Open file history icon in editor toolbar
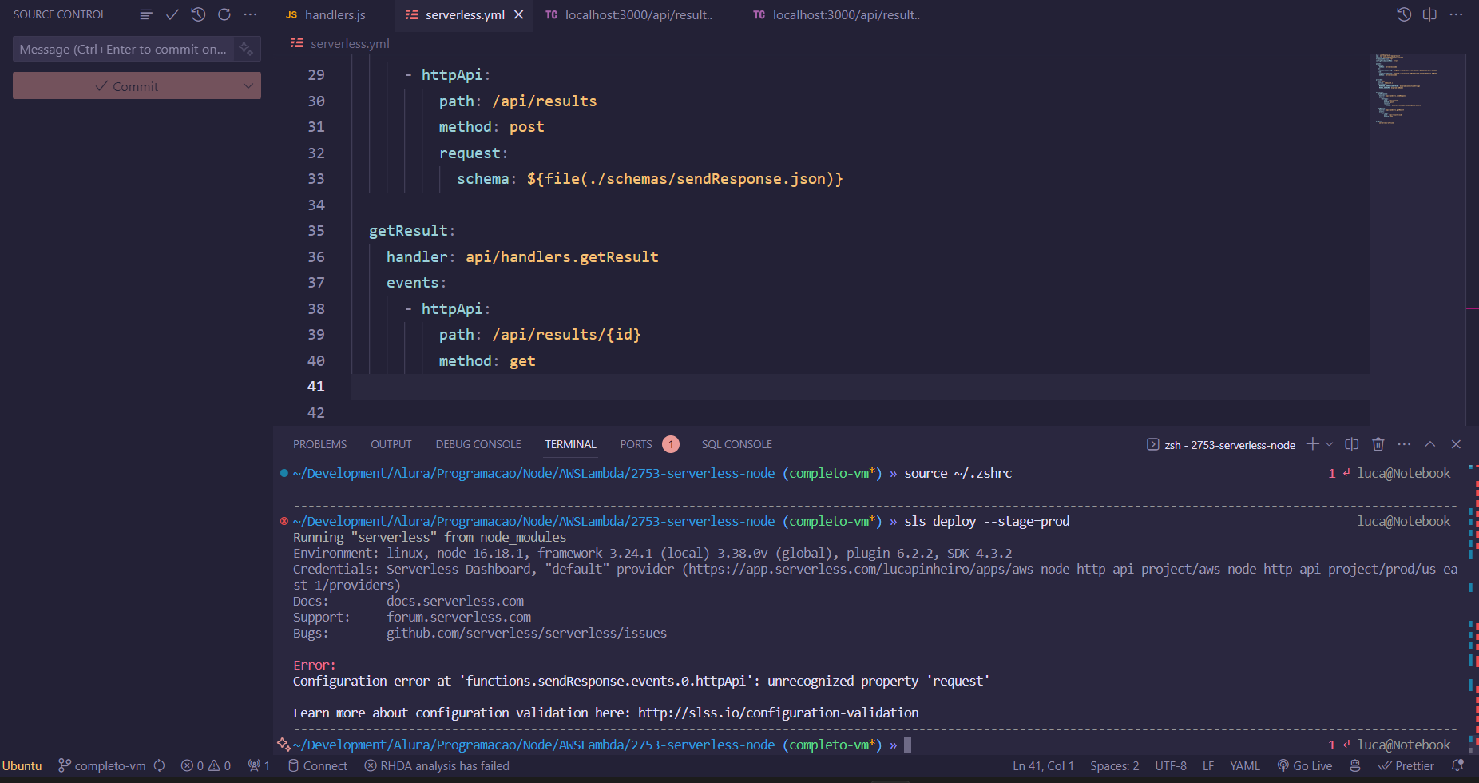Viewport: 1479px width, 783px height. (1404, 14)
